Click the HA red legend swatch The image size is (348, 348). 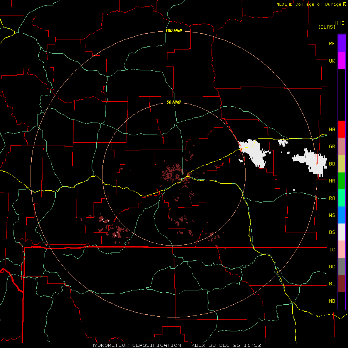[341, 129]
